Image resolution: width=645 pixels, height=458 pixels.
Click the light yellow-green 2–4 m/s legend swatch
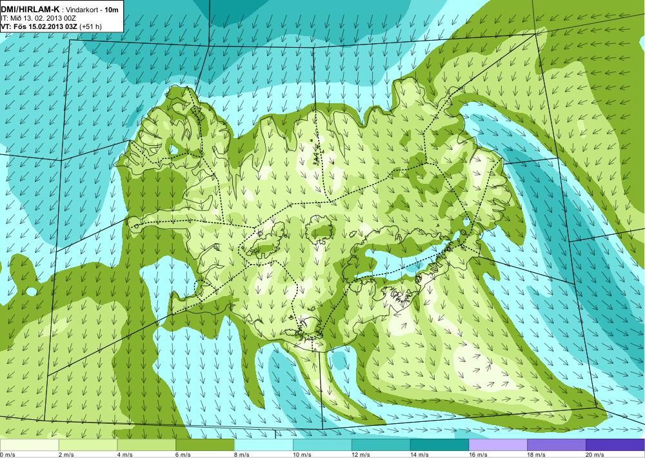tap(88, 445)
